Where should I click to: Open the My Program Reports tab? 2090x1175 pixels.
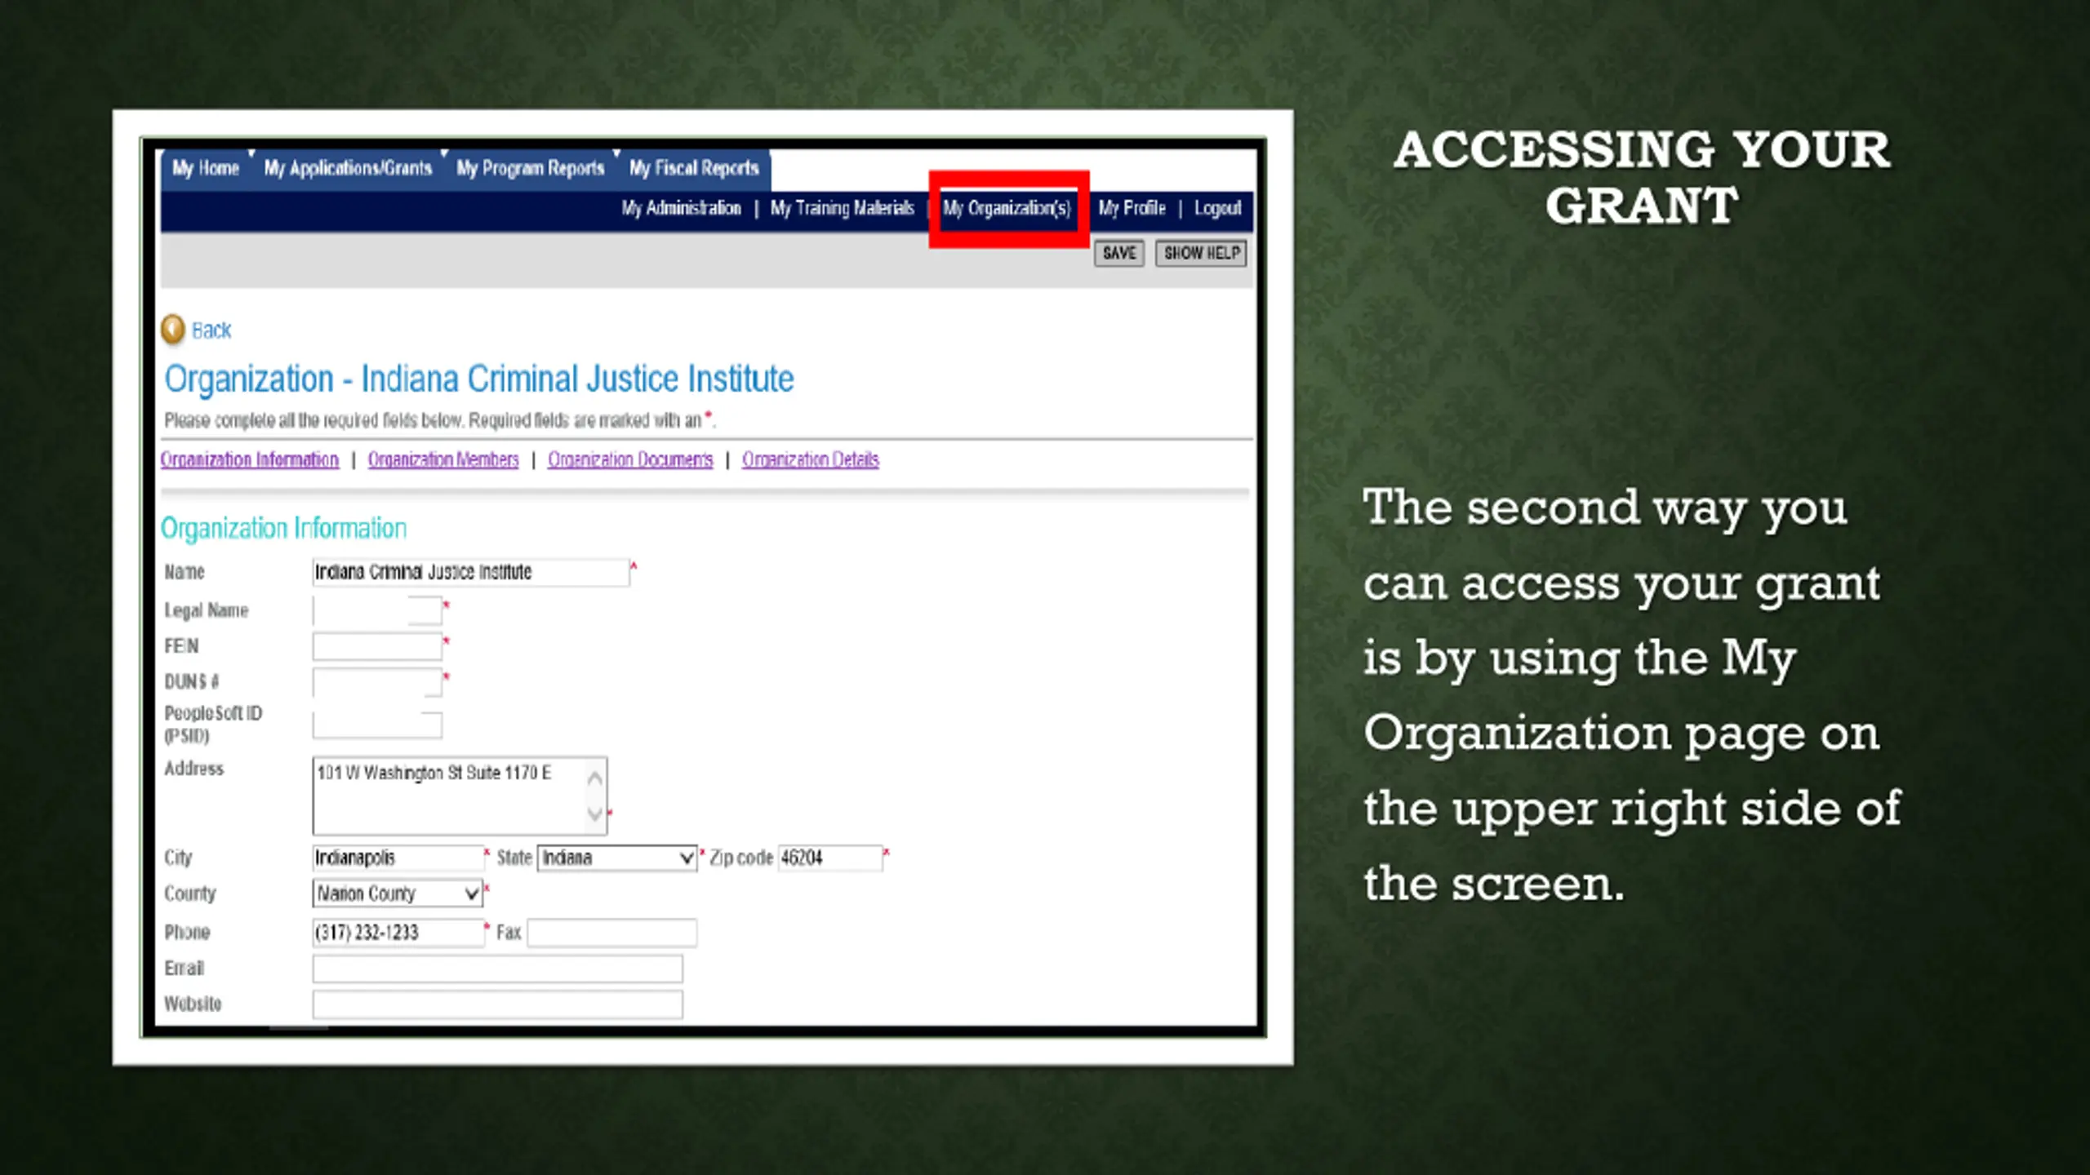(530, 168)
